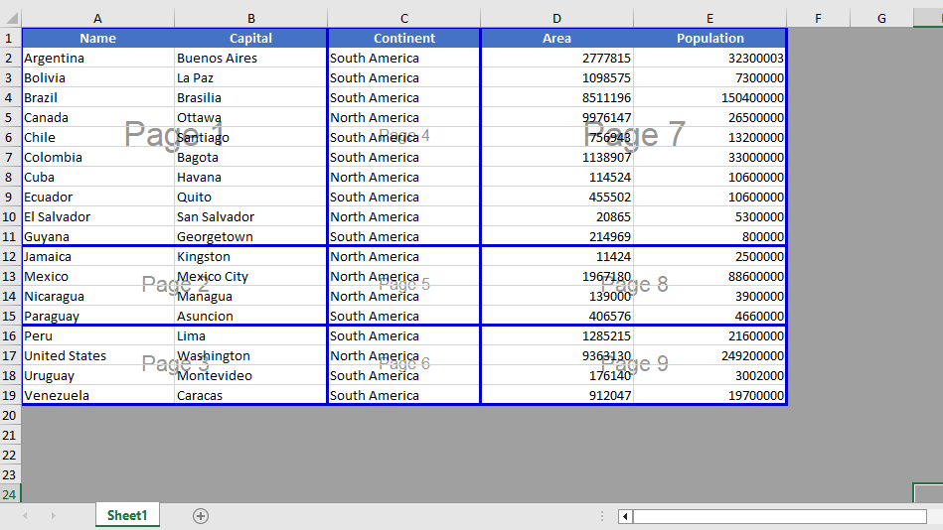Select column G header
This screenshot has height=530, width=943.
(881, 19)
